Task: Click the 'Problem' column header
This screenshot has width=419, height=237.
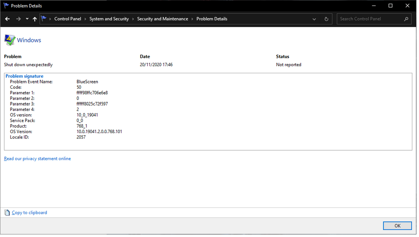Action: coord(13,57)
